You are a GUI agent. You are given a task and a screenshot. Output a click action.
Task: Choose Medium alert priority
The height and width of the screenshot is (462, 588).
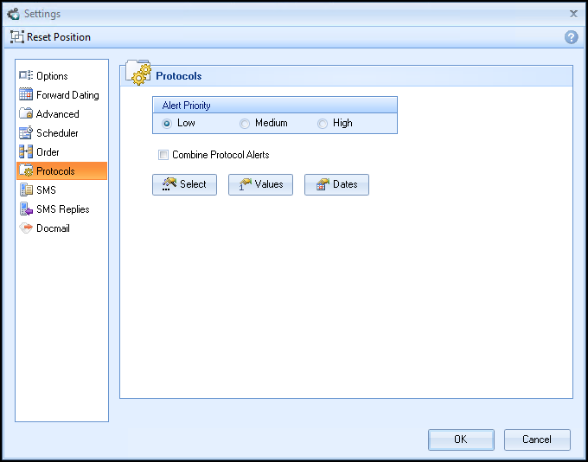coord(245,124)
